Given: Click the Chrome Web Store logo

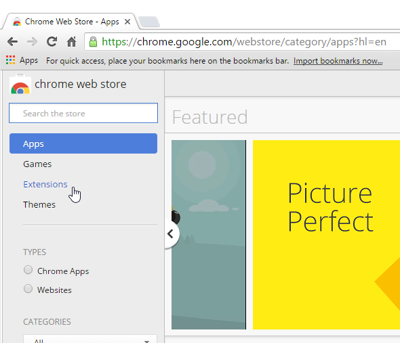Looking at the screenshot, I should click(20, 85).
